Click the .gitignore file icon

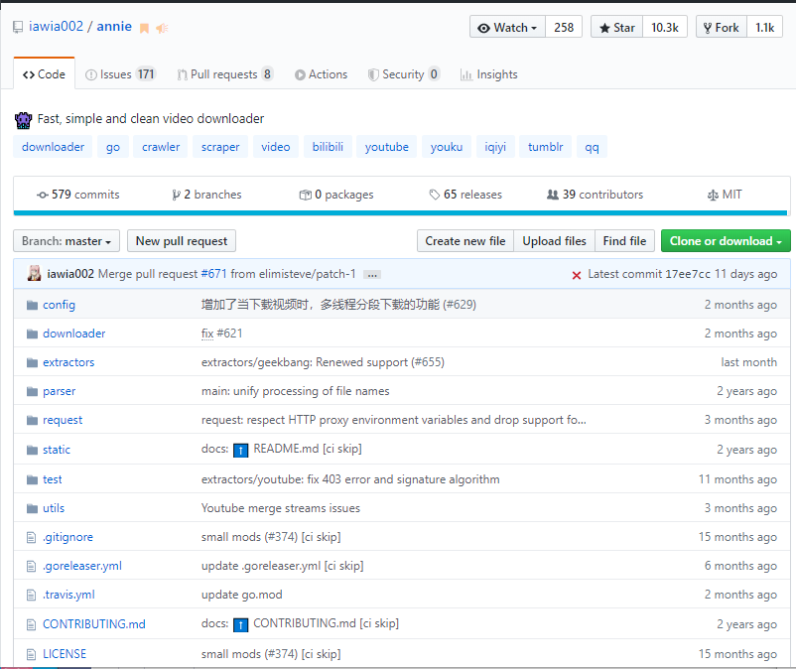(x=32, y=537)
